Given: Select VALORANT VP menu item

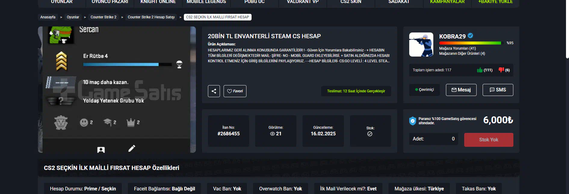Looking at the screenshot, I should pyautogui.click(x=303, y=2).
